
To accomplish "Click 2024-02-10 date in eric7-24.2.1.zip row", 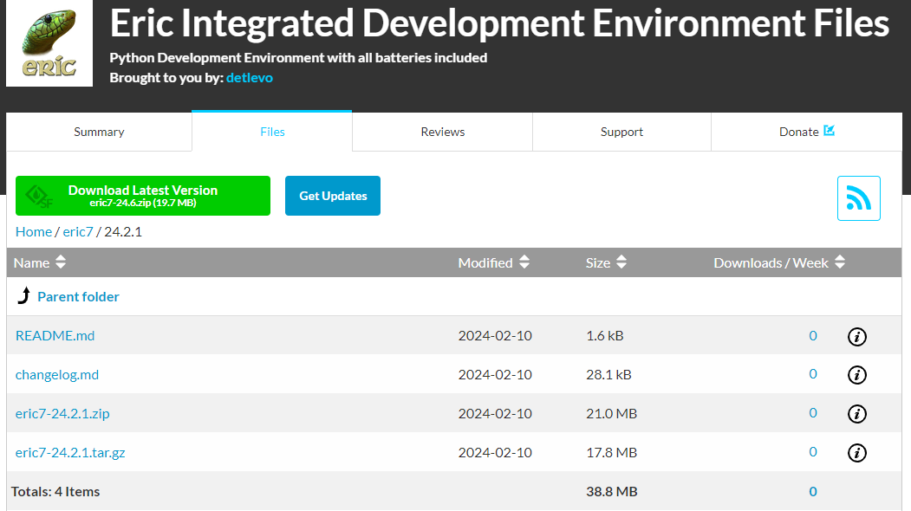I will click(495, 413).
